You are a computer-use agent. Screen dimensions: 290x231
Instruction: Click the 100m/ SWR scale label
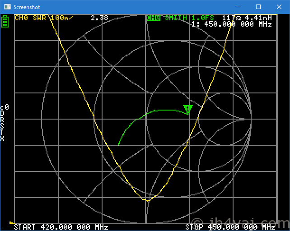[61, 18]
